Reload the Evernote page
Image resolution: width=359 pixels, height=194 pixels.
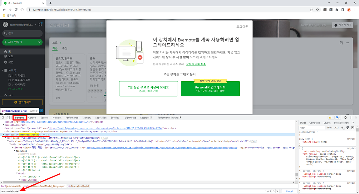click(16, 10)
